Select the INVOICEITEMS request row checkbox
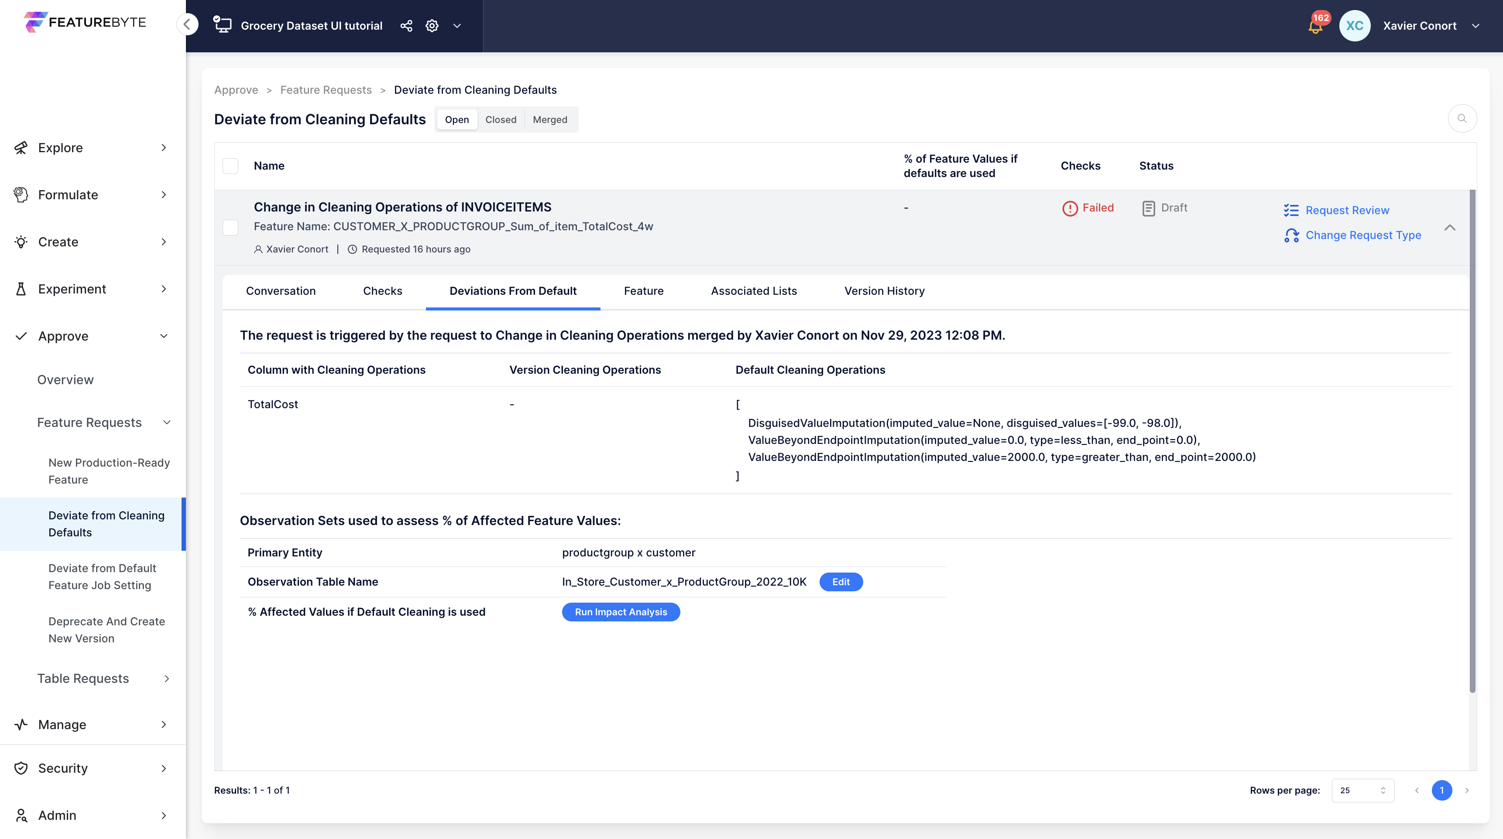Image resolution: width=1503 pixels, height=839 pixels. tap(230, 228)
